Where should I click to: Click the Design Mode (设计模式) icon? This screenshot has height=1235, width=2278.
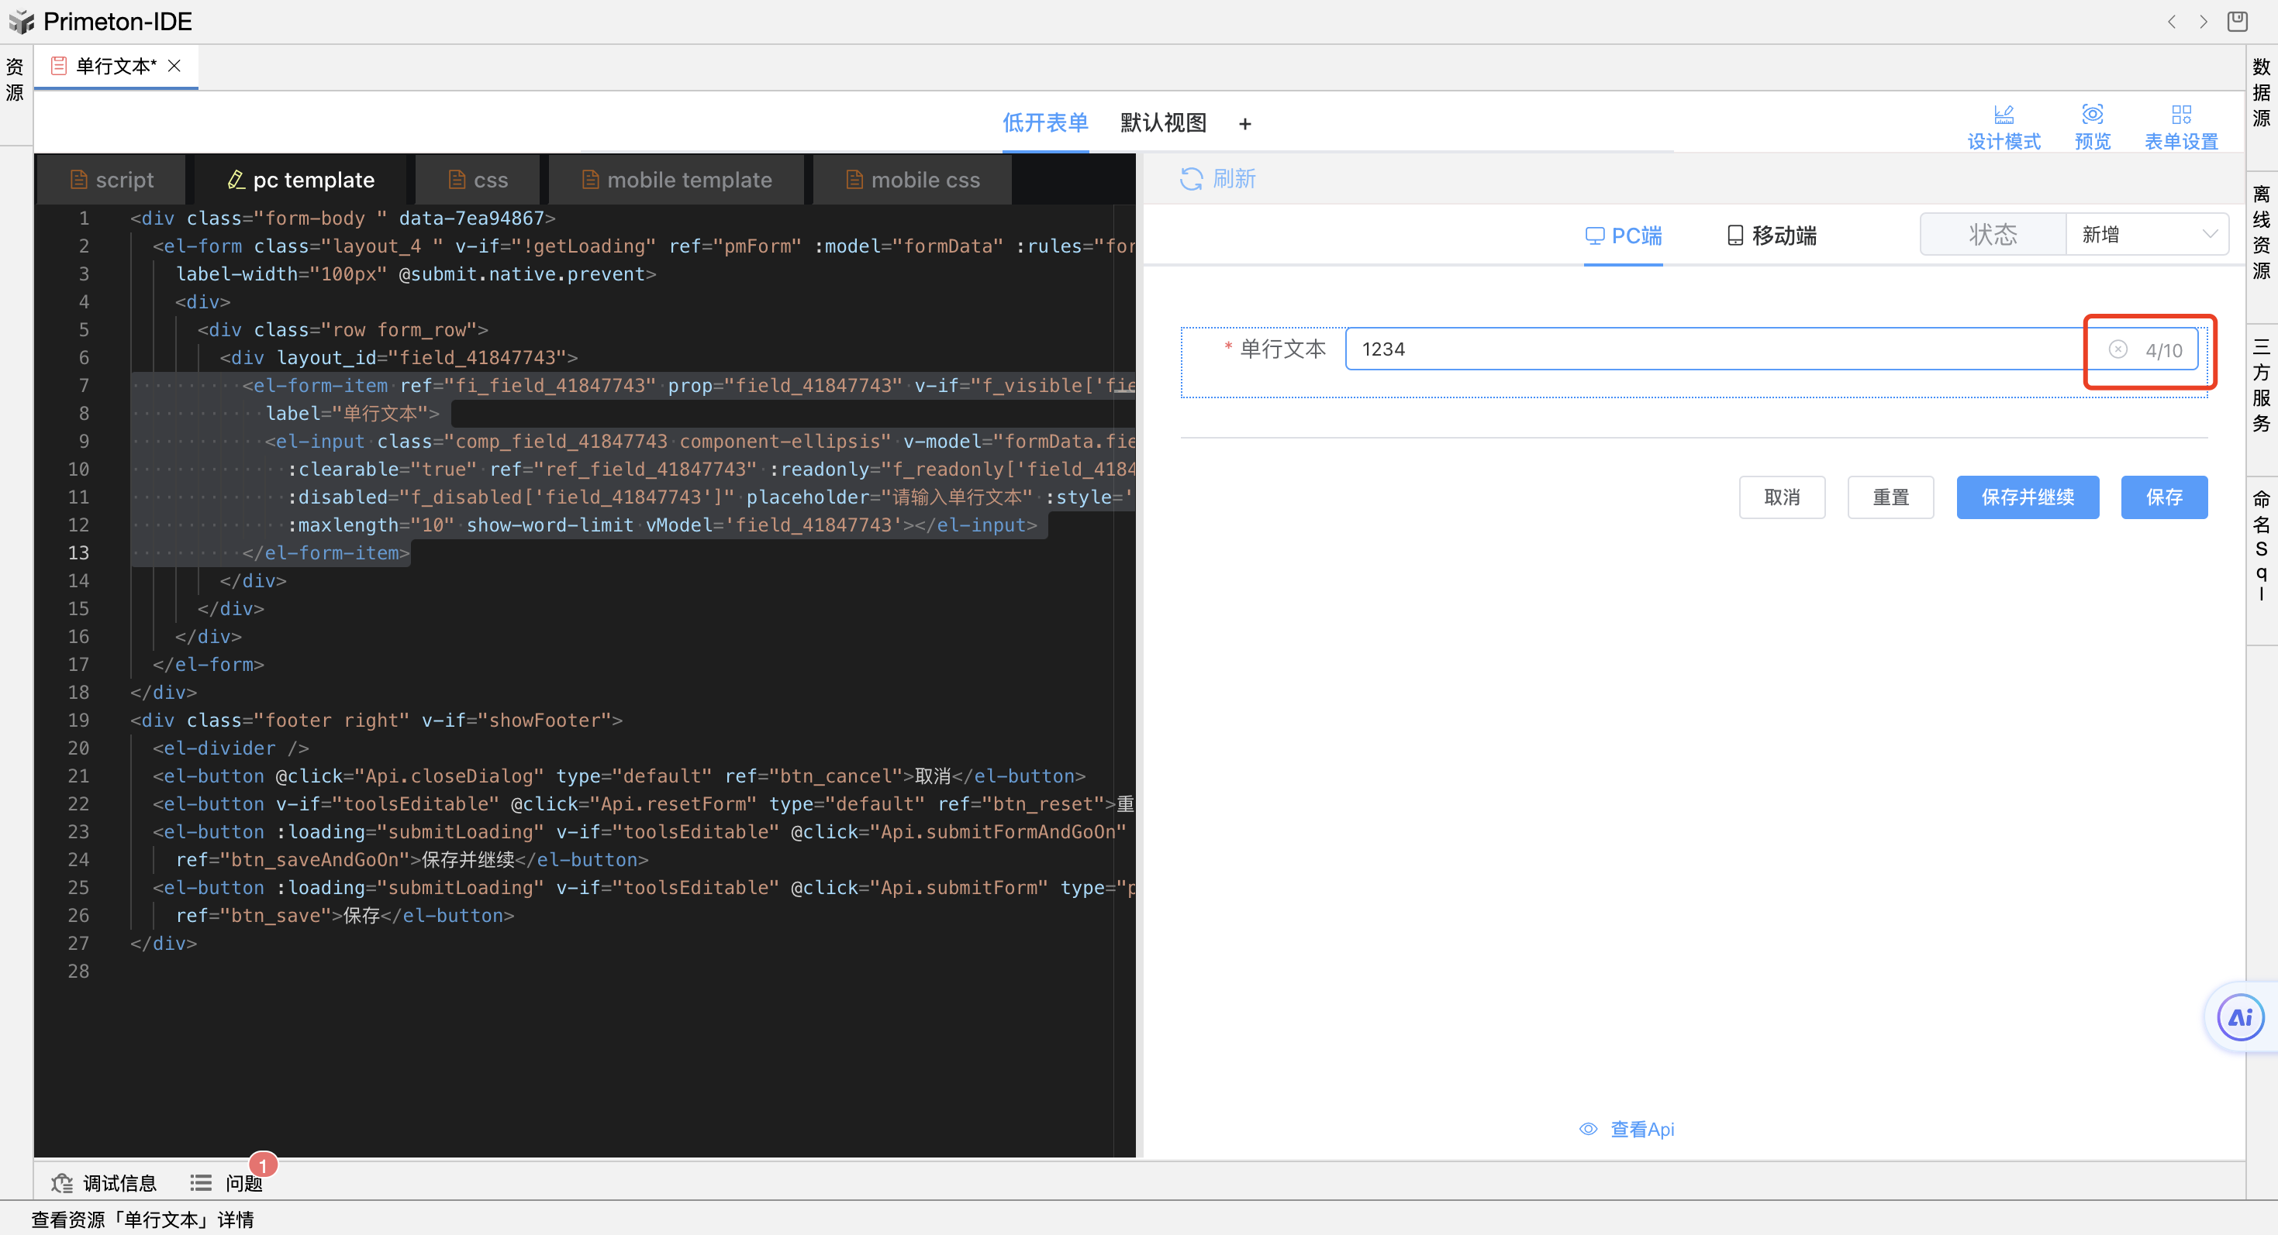[2003, 115]
